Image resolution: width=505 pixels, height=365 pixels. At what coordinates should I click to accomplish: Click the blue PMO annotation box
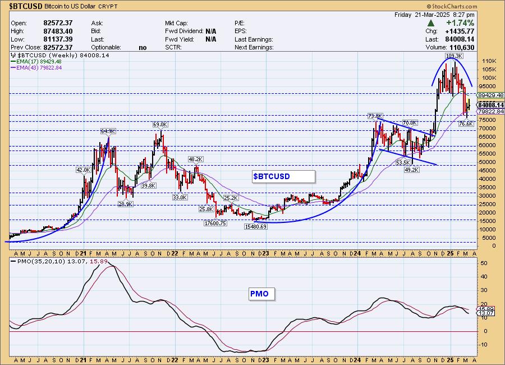[261, 294]
